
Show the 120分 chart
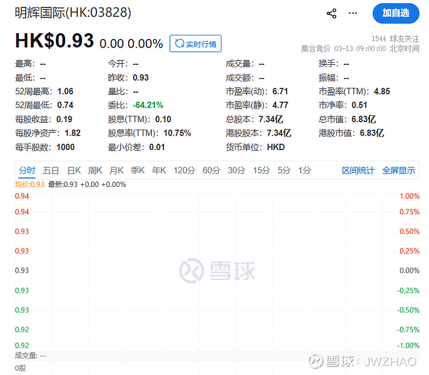(184, 170)
